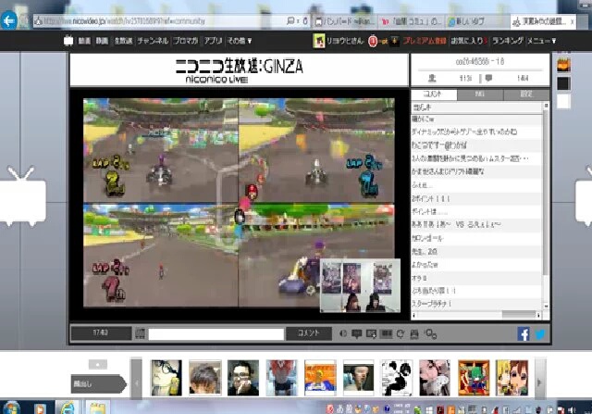
Task: Toggle the half-circle icon right of コメント button
Action: click(343, 333)
